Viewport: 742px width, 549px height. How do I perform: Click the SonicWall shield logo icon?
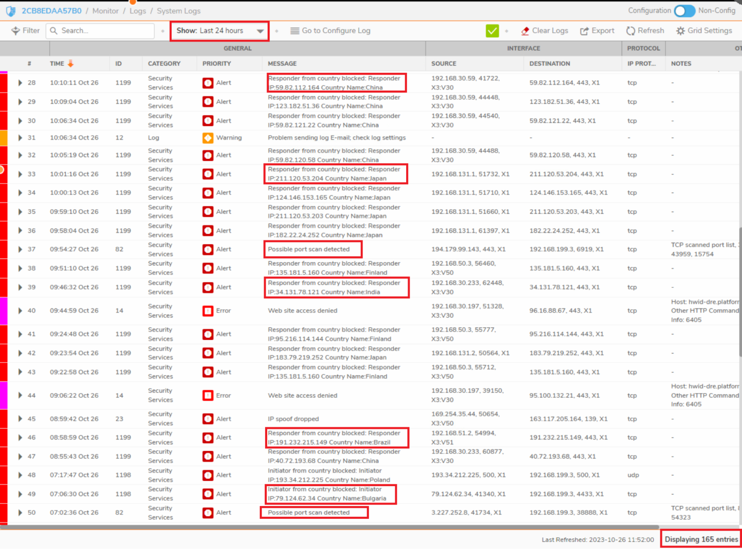coord(10,11)
